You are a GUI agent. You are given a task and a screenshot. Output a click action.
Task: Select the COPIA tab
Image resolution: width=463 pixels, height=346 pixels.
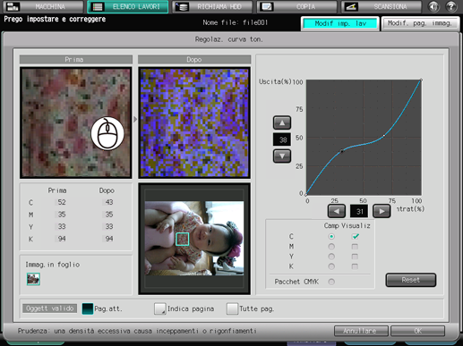[296, 7]
